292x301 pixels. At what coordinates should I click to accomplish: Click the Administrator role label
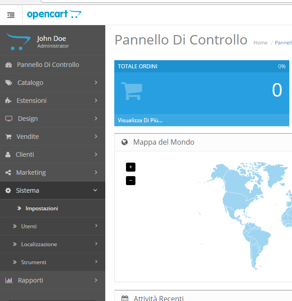tap(53, 46)
